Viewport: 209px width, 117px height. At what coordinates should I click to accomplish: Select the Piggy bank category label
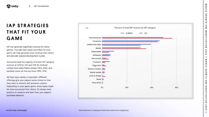(x=97, y=65)
